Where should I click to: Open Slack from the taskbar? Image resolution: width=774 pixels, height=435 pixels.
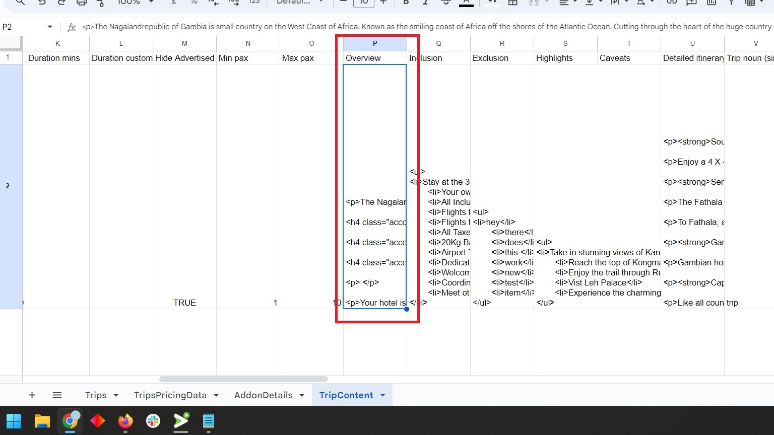click(153, 421)
